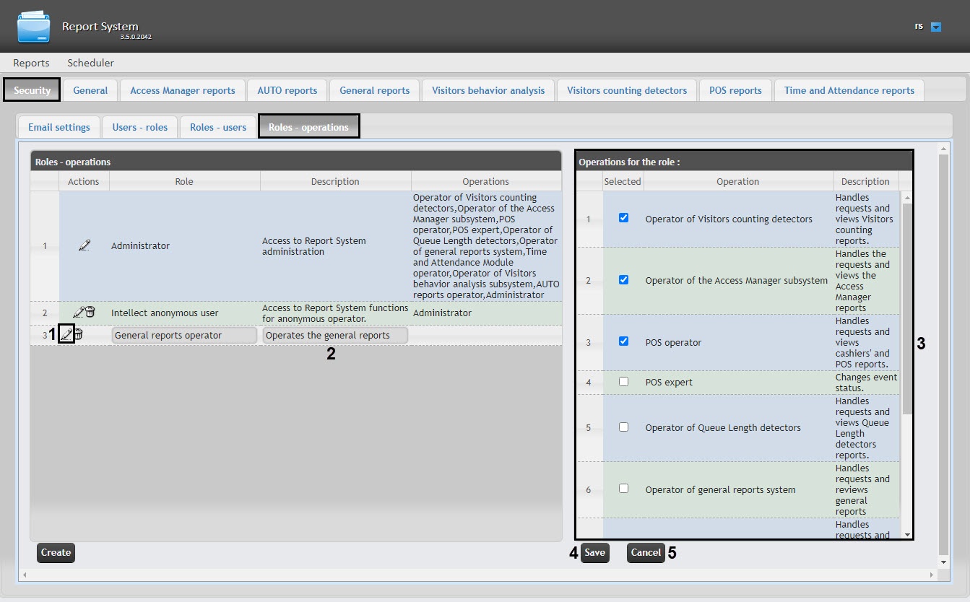Edit the Intellect anonymous user role

(x=79, y=313)
